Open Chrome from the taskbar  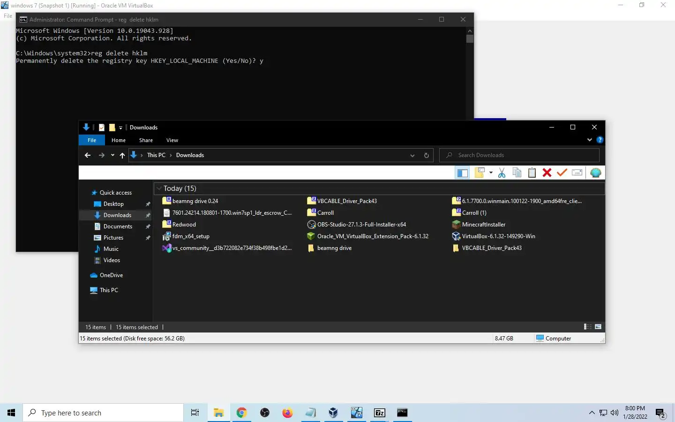[x=241, y=413]
